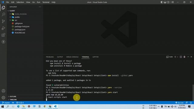Toggle panel layout icon in title bar
The width and height of the screenshot is (194, 109).
pos(165,2)
